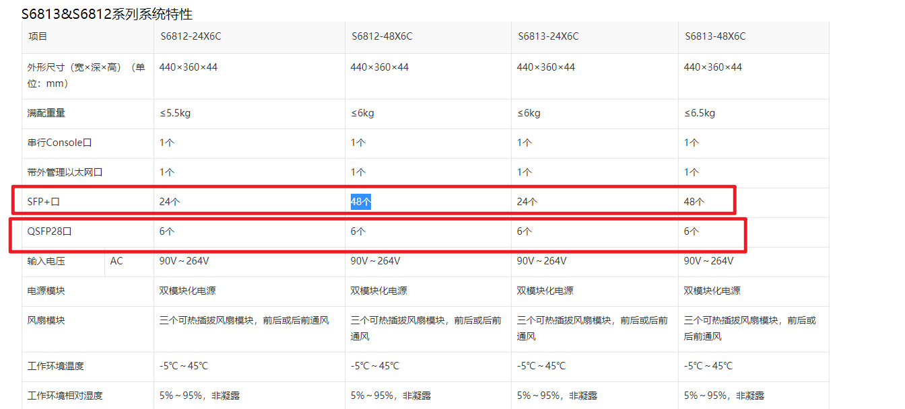905x409 pixels.
Task: Click 5%～95%，非凝露 under S6812-48X6C
Action: point(391,396)
